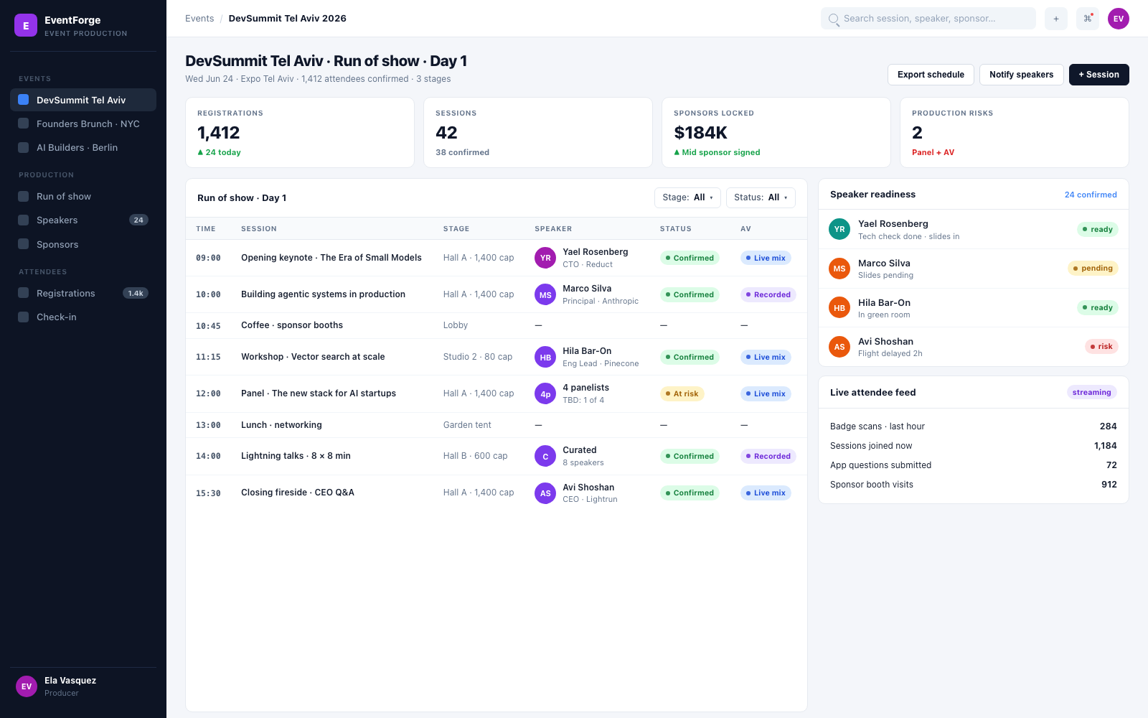
Task: Click risk badge for Avi Shoshan
Action: (1101, 347)
